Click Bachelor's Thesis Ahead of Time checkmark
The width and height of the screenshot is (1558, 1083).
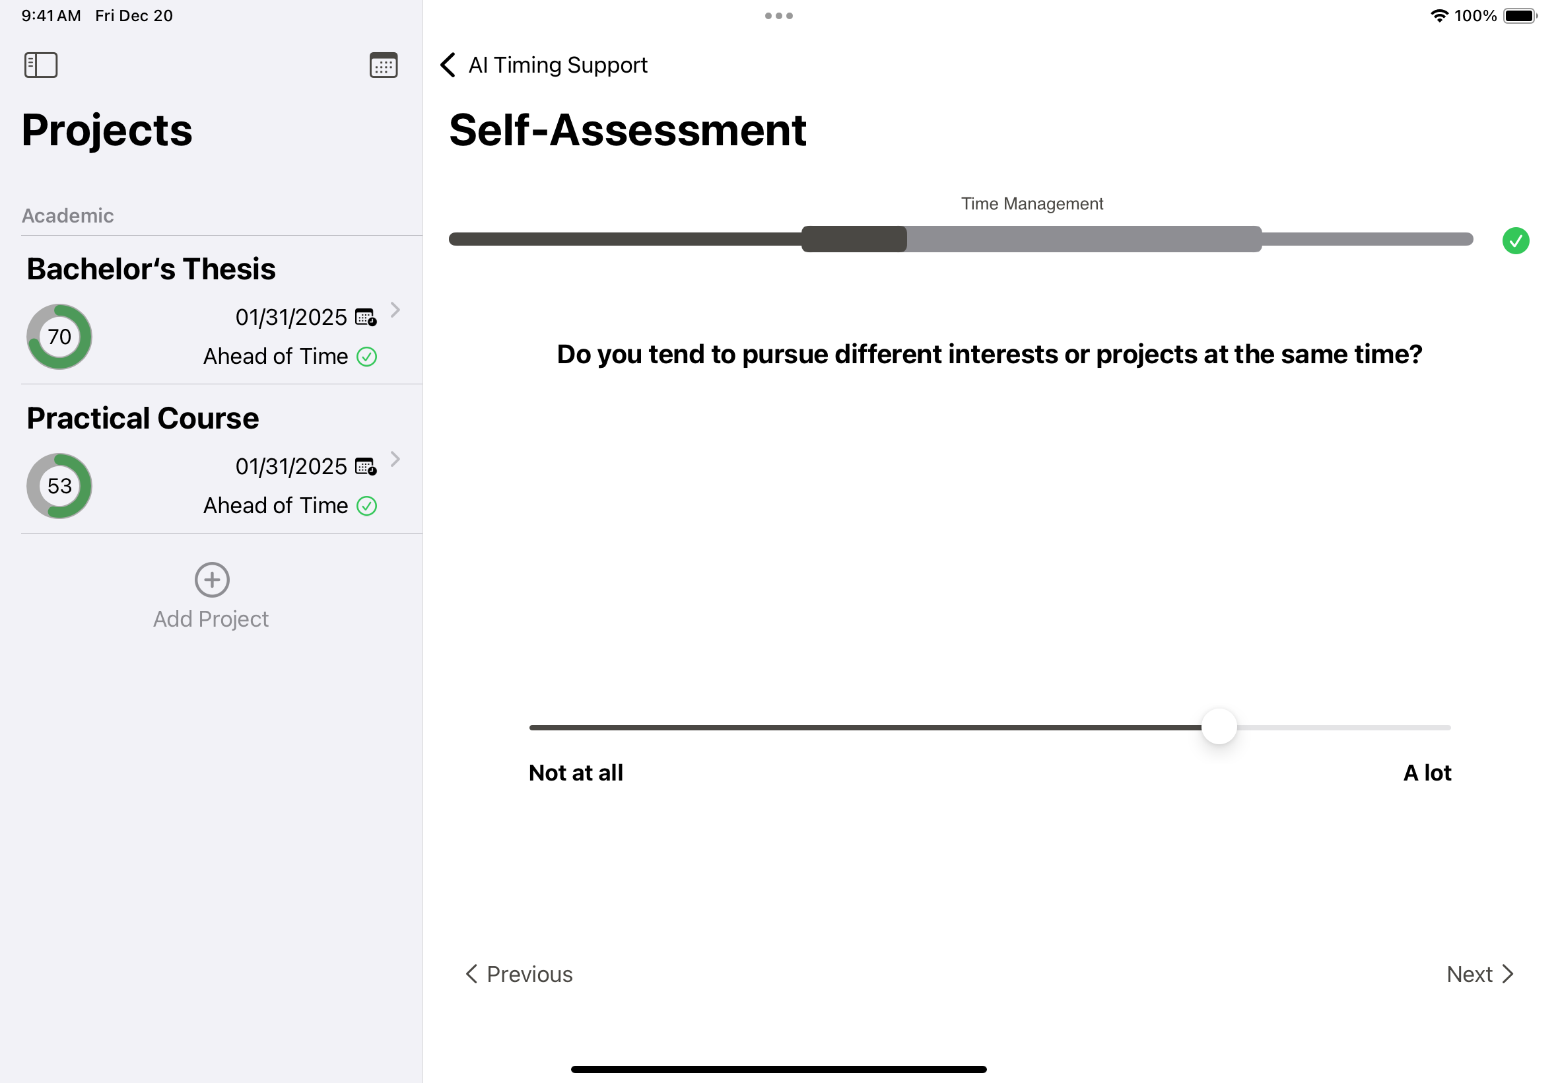click(x=366, y=356)
